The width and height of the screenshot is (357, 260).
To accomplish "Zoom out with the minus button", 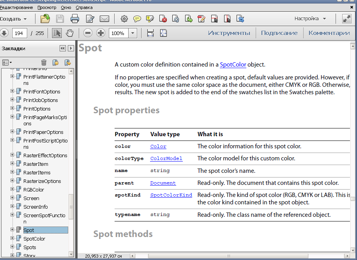I will pos(88,33).
